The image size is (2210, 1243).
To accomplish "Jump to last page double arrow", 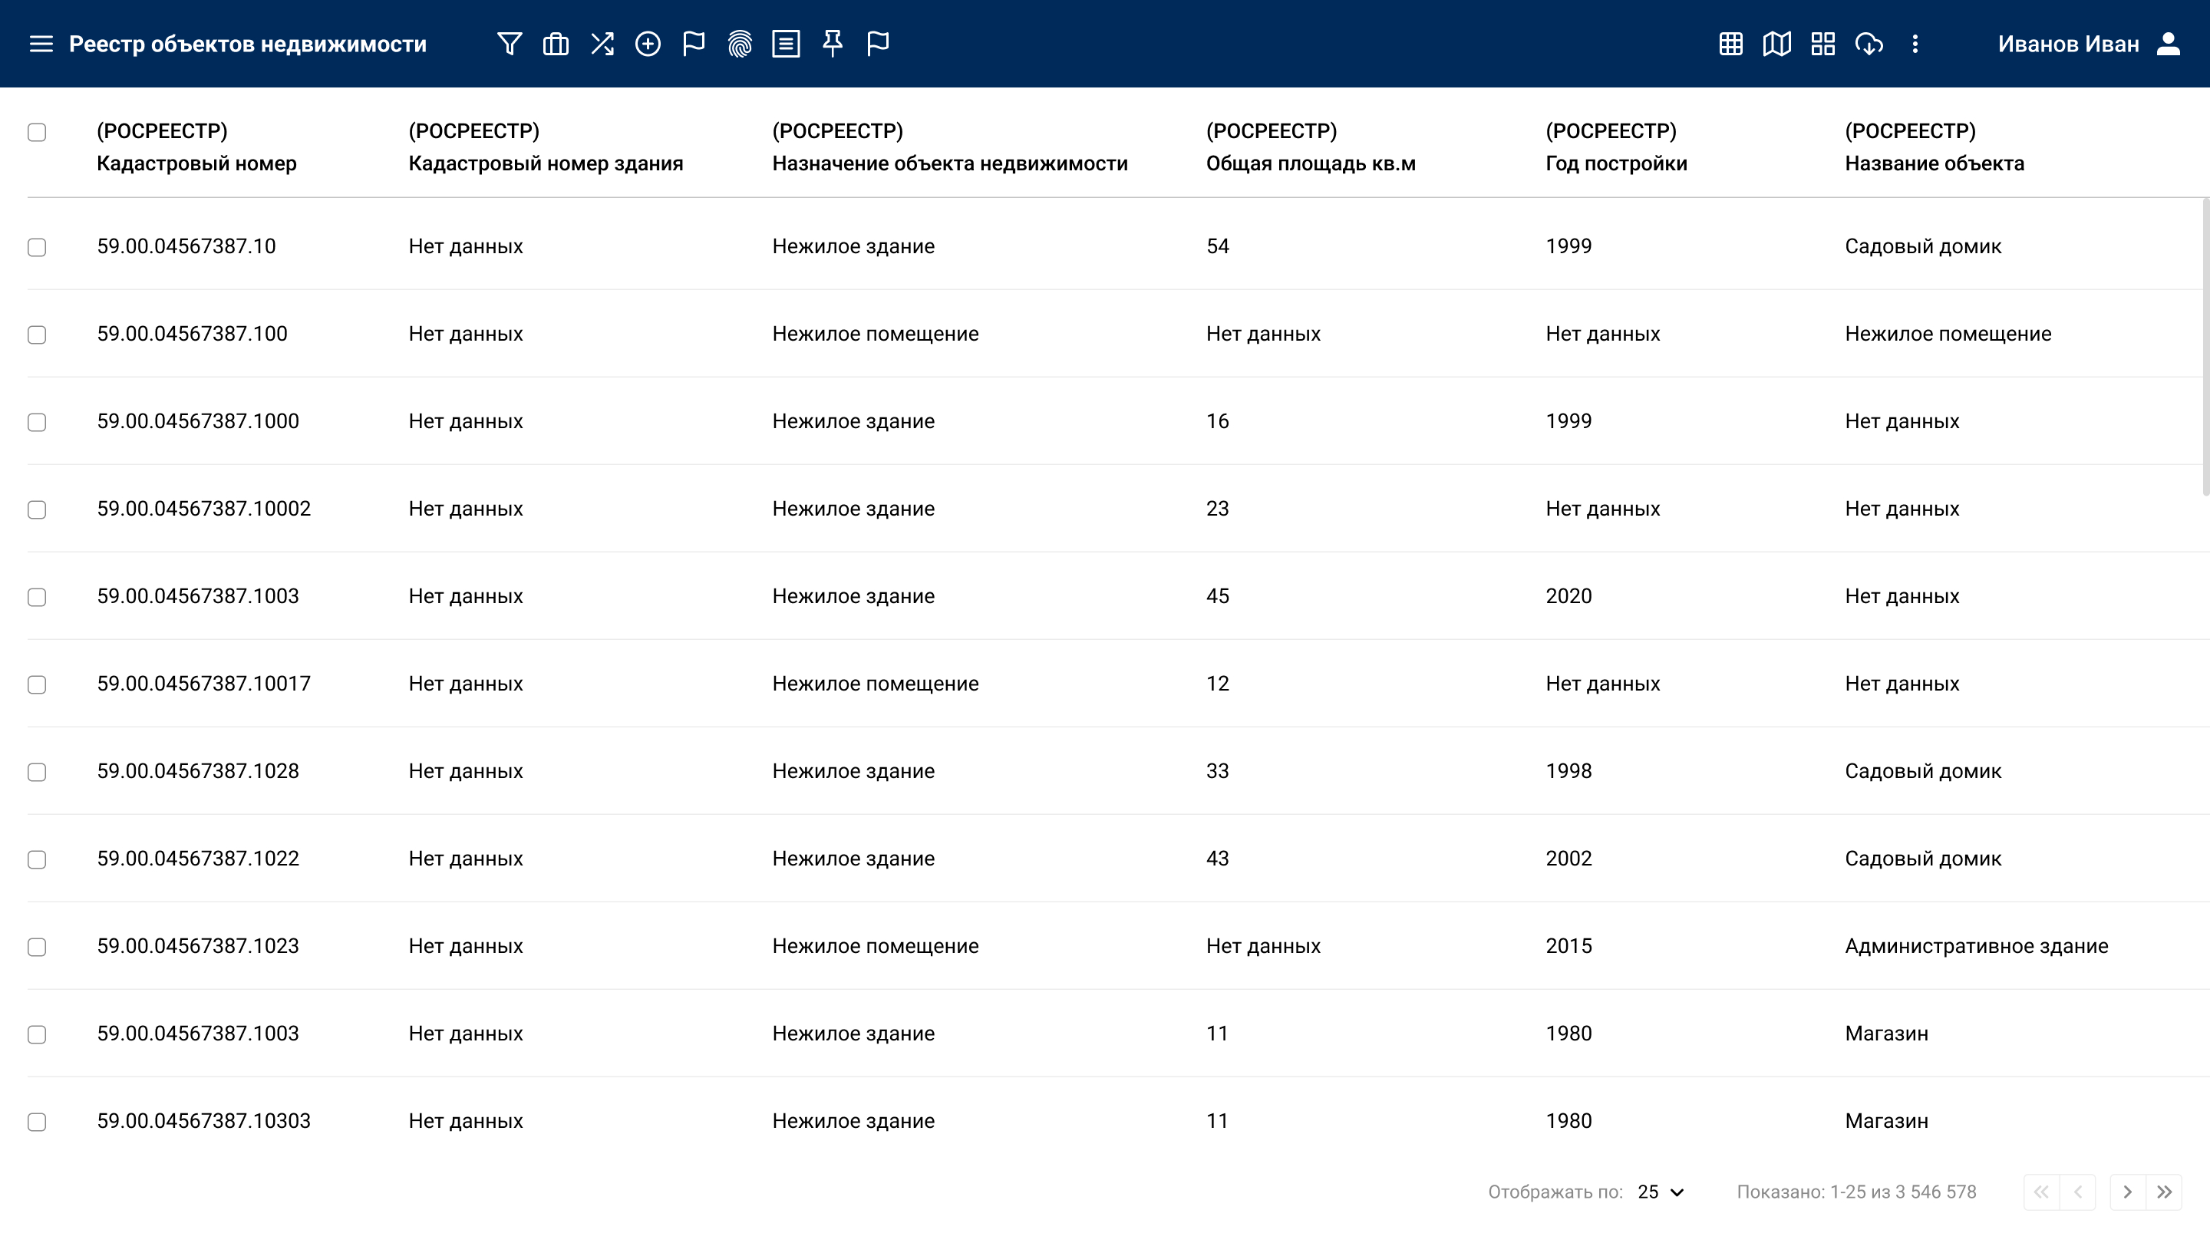I will (2165, 1192).
